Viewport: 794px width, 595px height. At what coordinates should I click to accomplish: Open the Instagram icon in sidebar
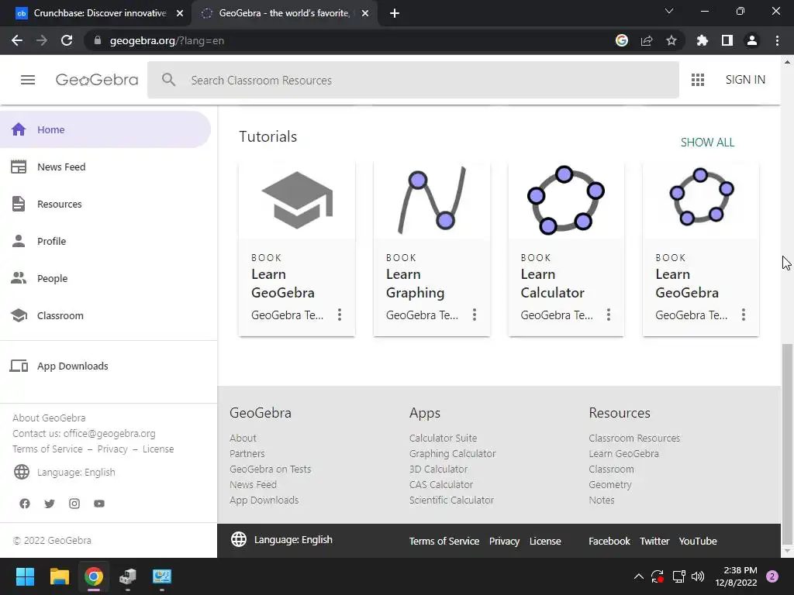pyautogui.click(x=74, y=504)
